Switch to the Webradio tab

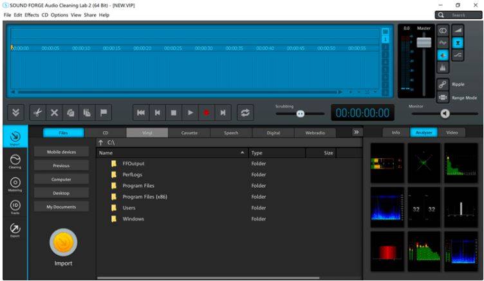[315, 133]
